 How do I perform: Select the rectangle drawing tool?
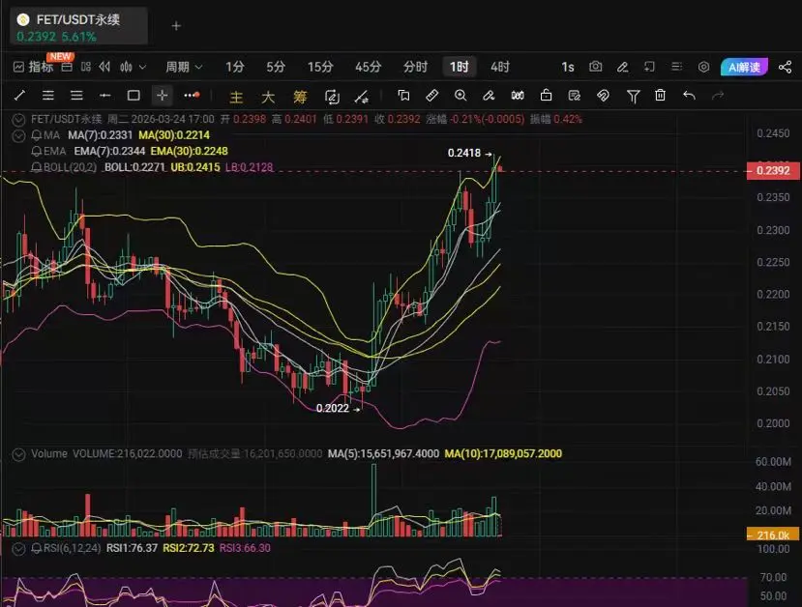(x=134, y=95)
